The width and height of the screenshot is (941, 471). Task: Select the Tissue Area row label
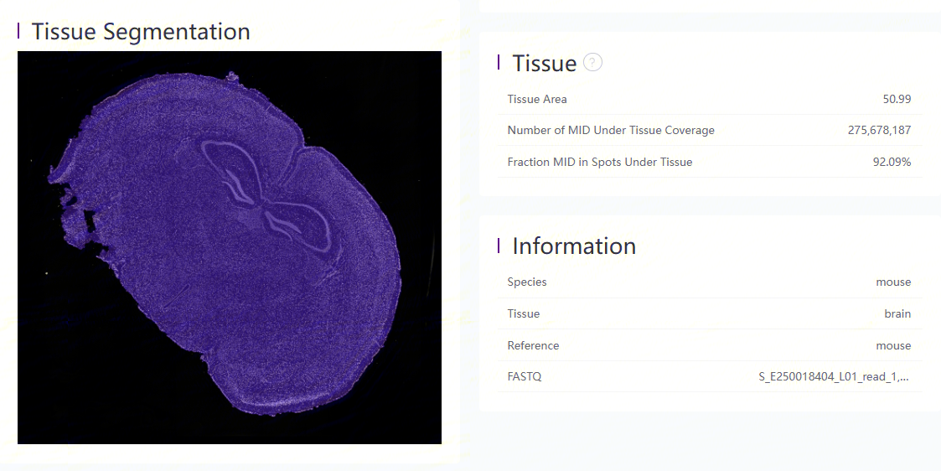click(536, 99)
